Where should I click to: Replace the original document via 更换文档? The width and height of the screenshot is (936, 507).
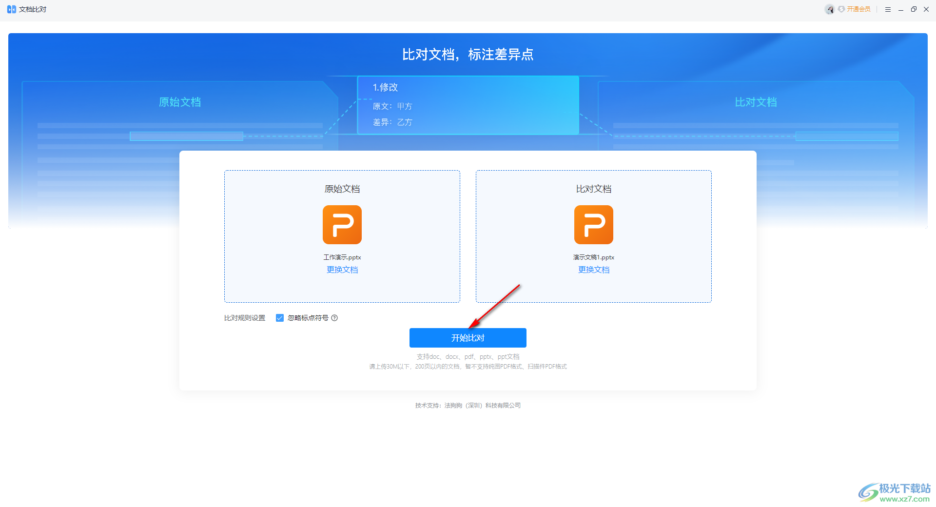[x=342, y=270]
